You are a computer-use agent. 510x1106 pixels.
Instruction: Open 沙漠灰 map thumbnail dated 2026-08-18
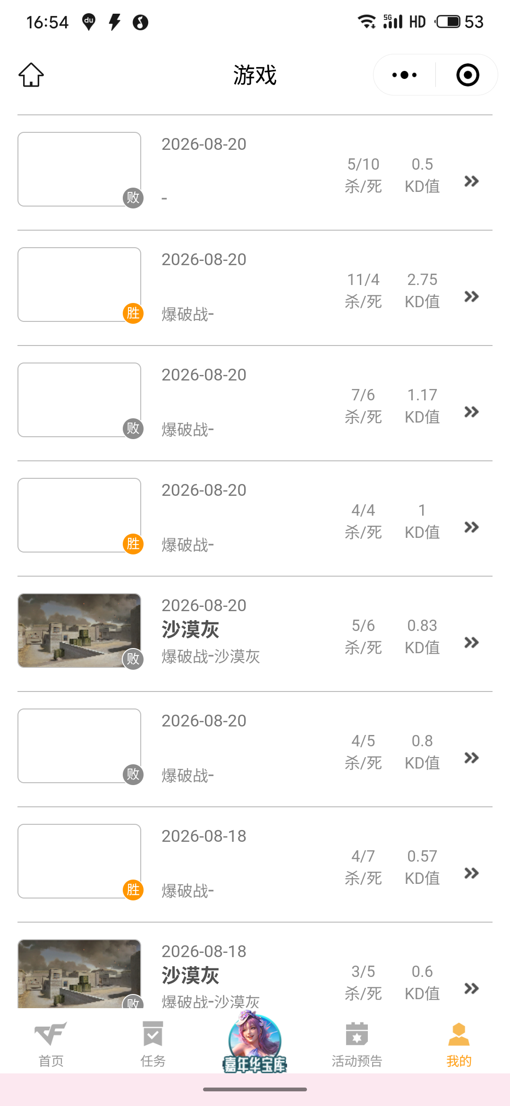(79, 974)
